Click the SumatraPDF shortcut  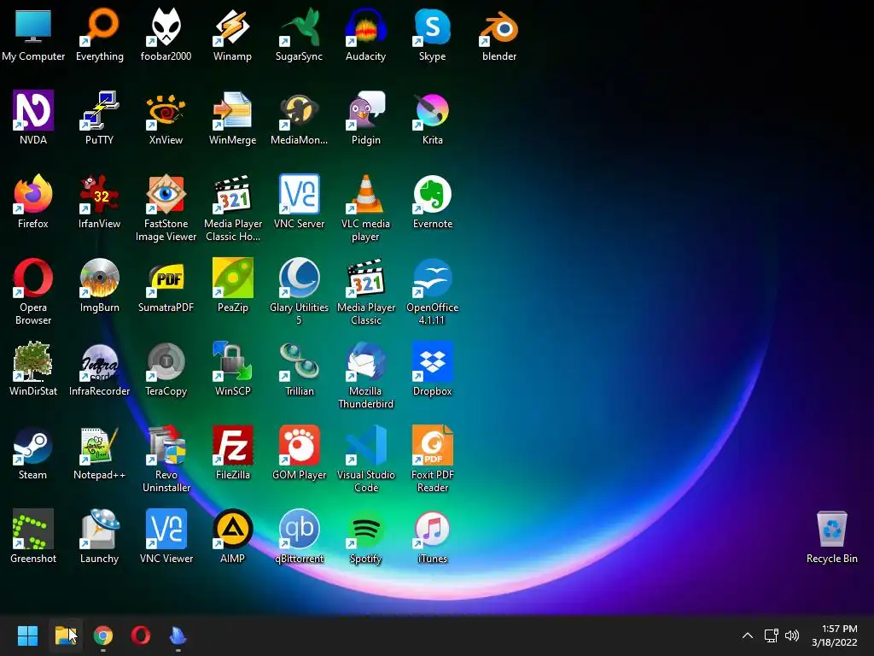coord(166,278)
